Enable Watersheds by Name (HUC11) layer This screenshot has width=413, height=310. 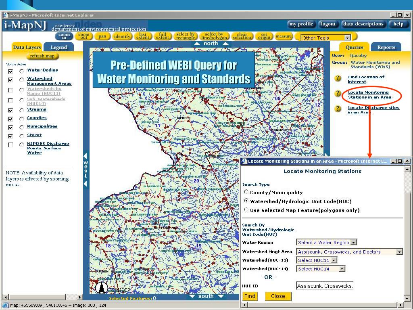click(10, 90)
